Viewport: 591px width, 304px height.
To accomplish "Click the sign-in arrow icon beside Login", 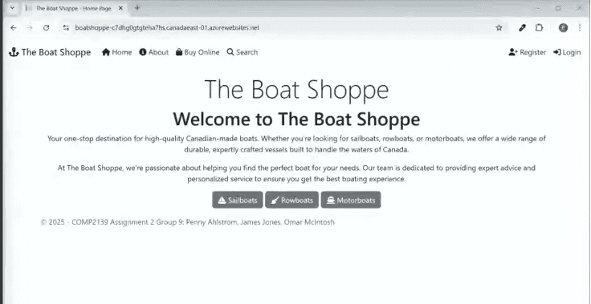I will 556,52.
